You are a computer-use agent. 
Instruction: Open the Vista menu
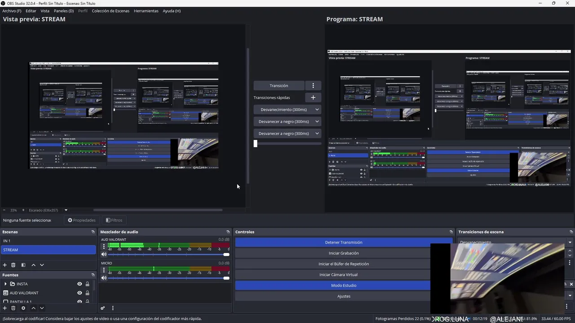(x=45, y=11)
